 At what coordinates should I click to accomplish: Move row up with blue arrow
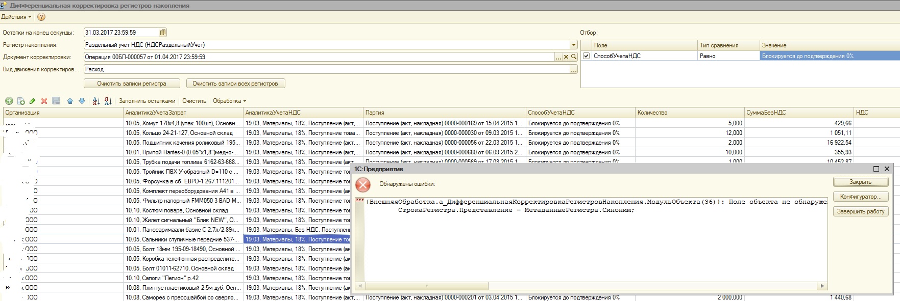(70, 101)
